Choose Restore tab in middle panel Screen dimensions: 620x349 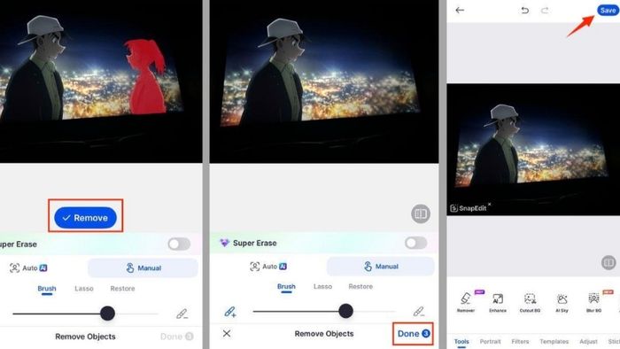tap(360, 286)
